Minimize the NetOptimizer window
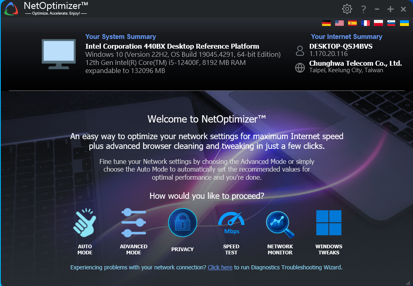 [x=377, y=9]
